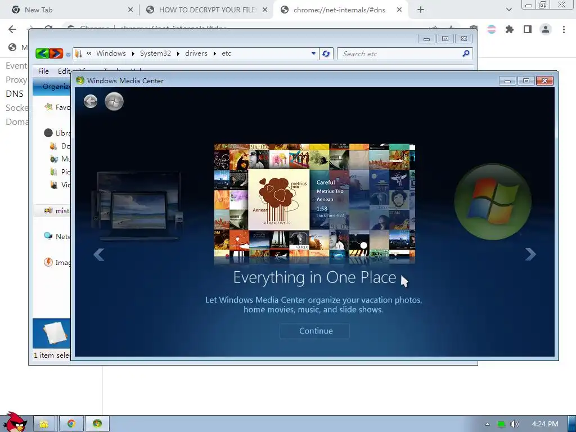
Task: Expand the arrow after System32 breadcrumb
Action: point(178,53)
